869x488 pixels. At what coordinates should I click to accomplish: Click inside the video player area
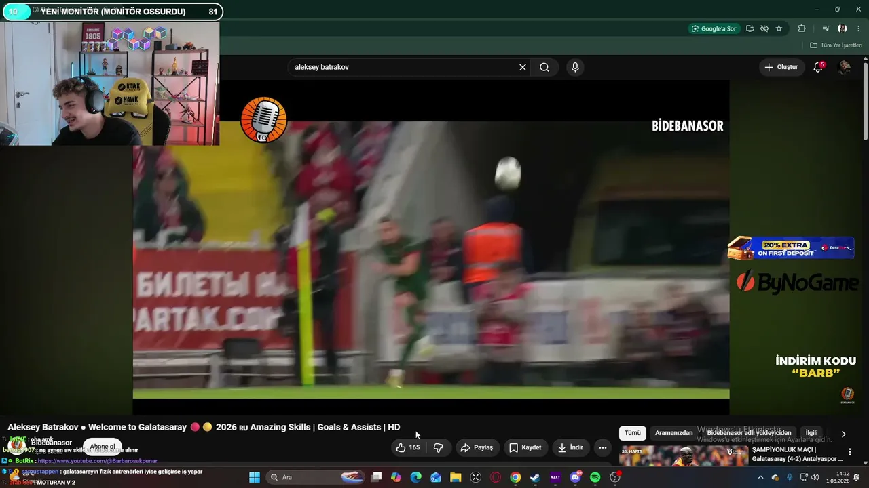tap(431, 247)
